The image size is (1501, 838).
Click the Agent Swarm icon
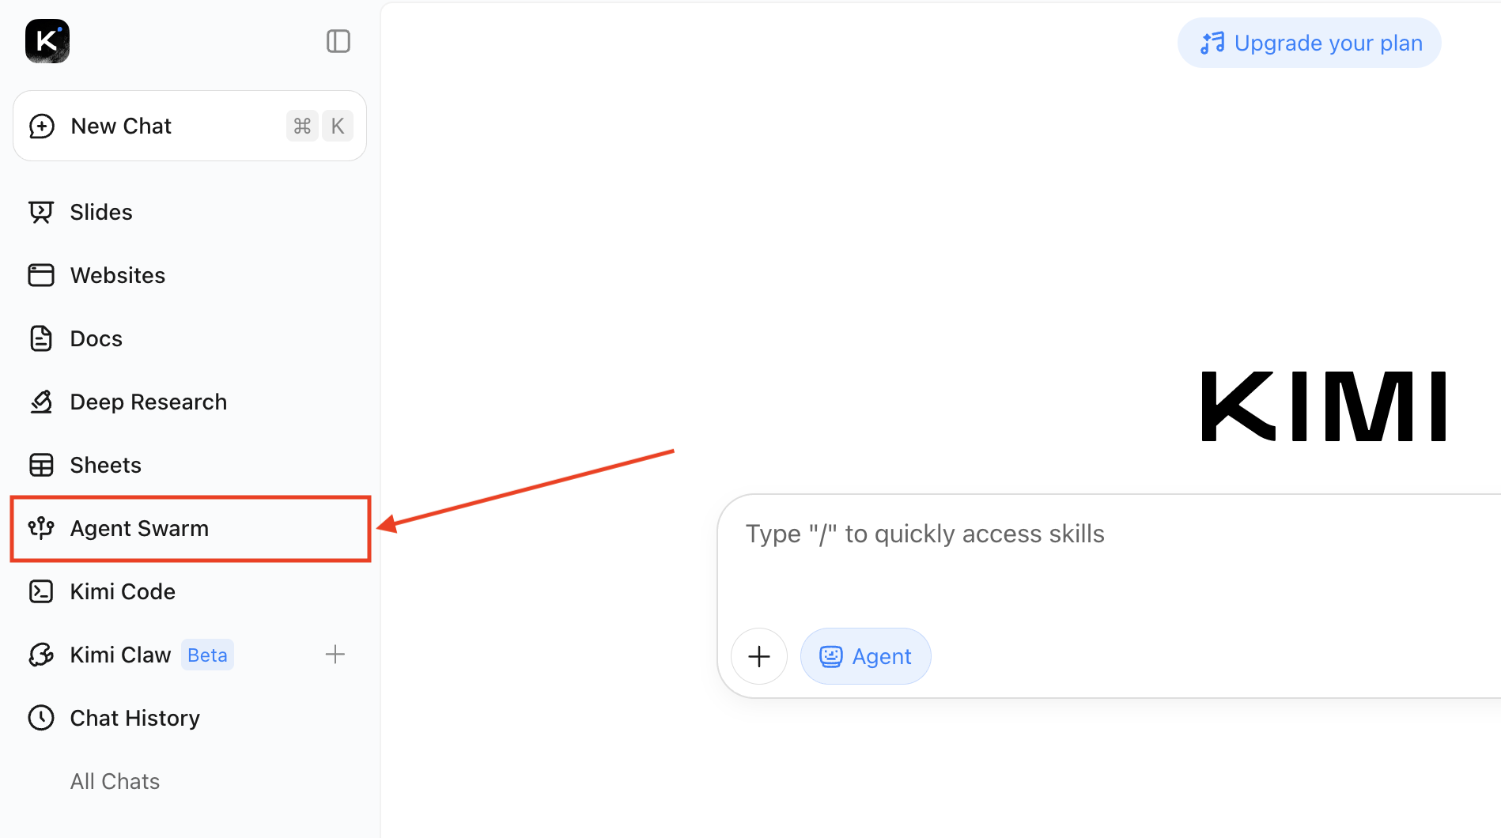coord(41,528)
